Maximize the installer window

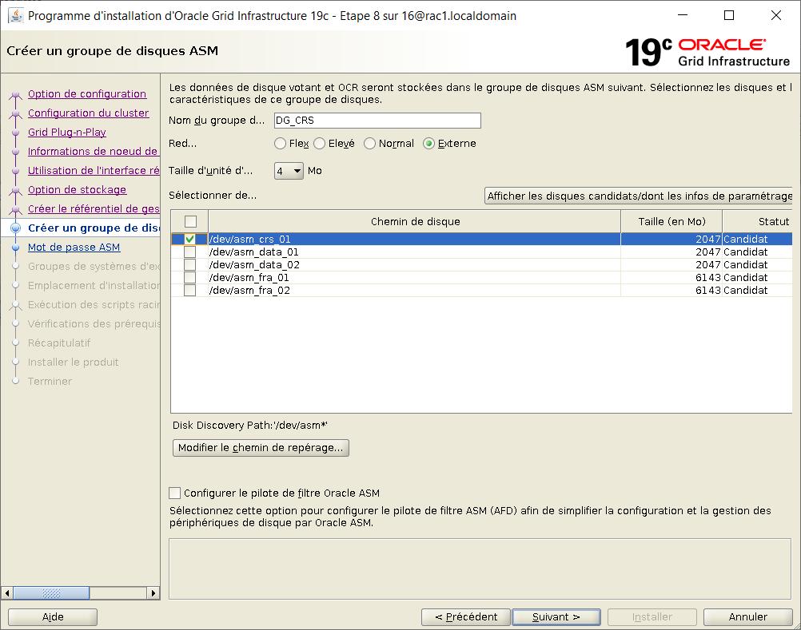pos(729,15)
